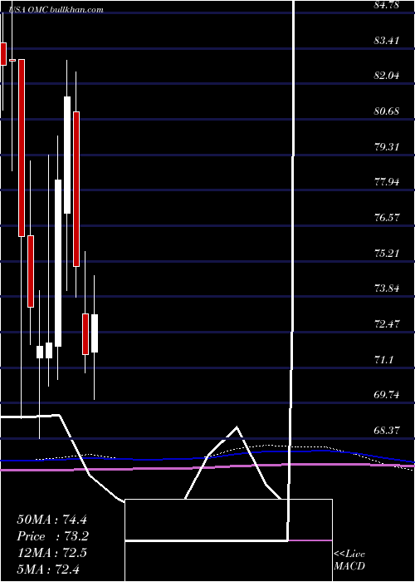Click the Price : 73.2 reading
Image resolution: width=415 pixels, height=582 pixels.
tap(53, 536)
